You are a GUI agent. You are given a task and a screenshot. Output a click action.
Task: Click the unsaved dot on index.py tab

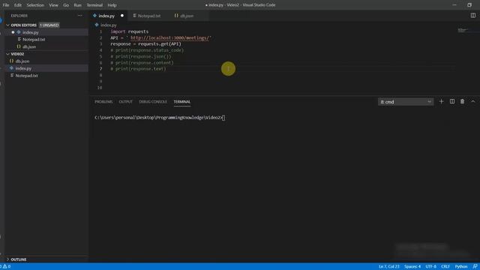tap(122, 16)
